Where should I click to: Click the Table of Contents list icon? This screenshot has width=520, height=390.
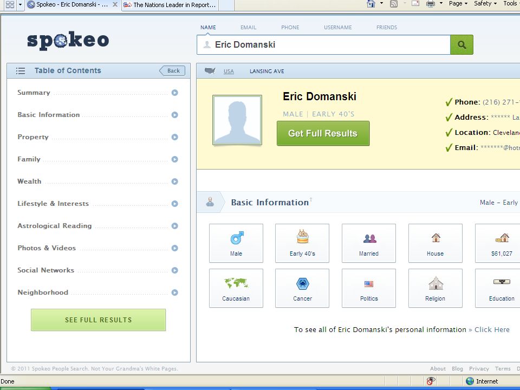point(21,70)
